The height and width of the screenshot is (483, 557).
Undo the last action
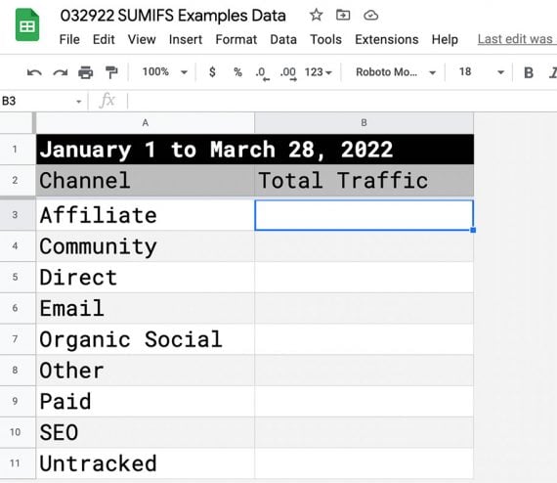(x=34, y=73)
